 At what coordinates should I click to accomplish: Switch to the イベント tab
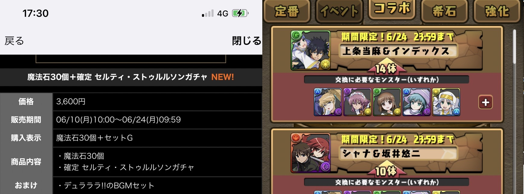point(339,11)
